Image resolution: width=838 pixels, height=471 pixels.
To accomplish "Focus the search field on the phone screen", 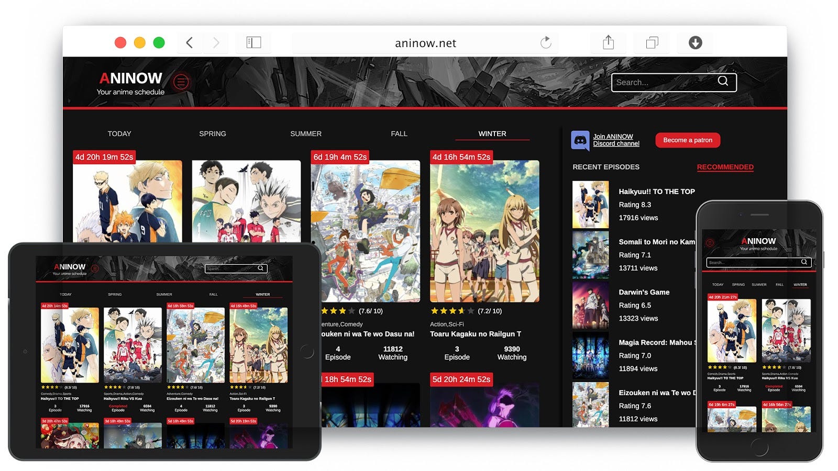I will (x=759, y=262).
